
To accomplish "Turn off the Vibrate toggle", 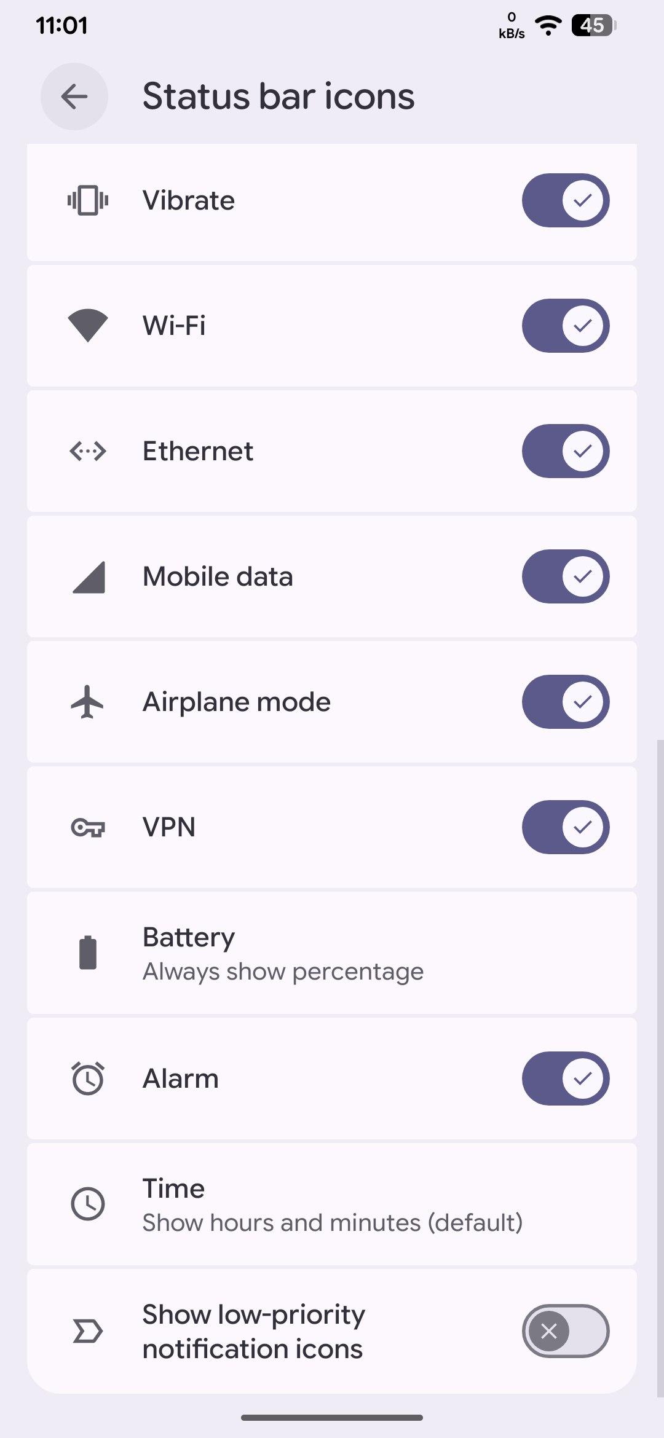I will click(566, 200).
